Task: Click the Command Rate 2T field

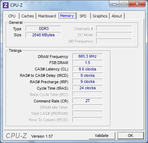Action: (88, 101)
